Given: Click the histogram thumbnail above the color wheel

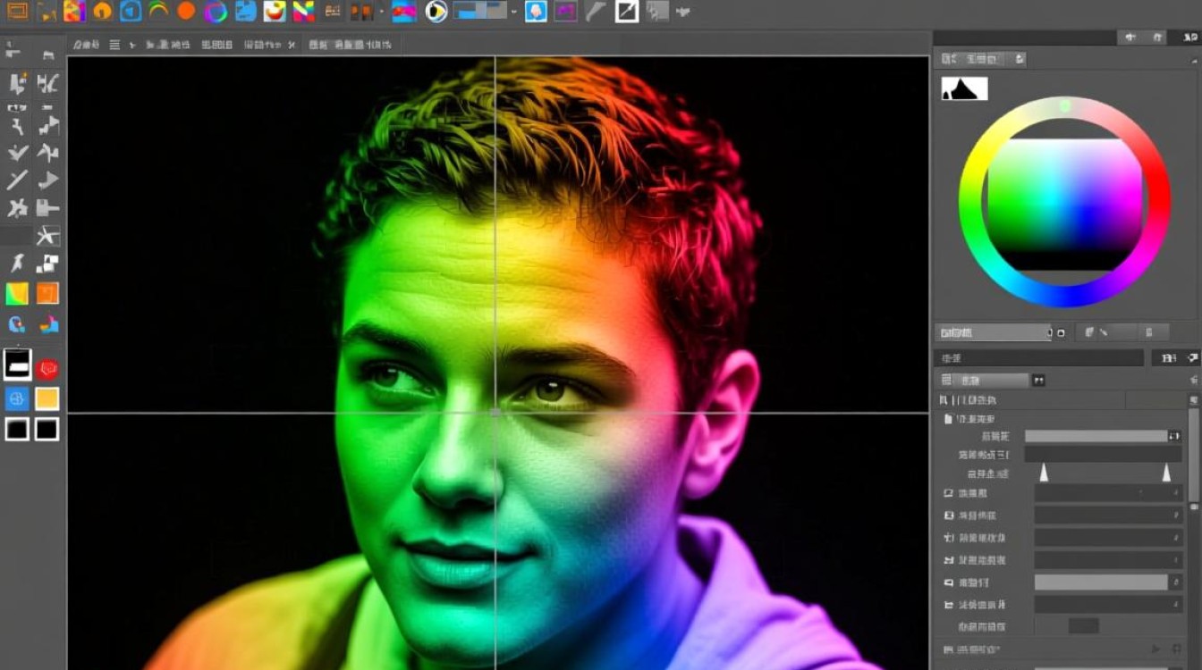Looking at the screenshot, I should pyautogui.click(x=964, y=88).
